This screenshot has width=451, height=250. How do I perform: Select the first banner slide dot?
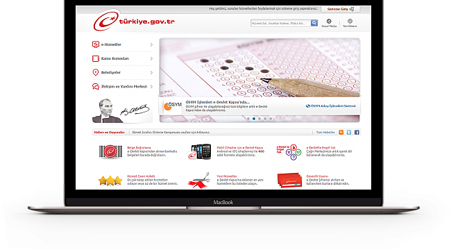point(248,119)
